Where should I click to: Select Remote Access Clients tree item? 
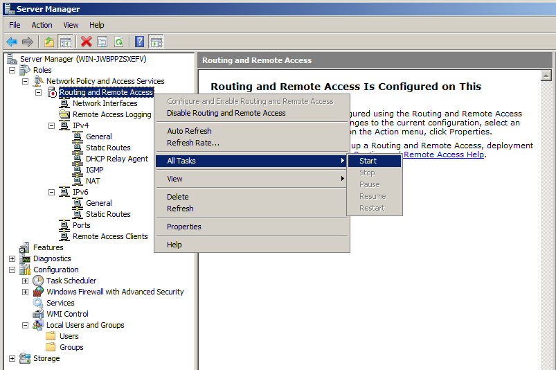(x=110, y=236)
